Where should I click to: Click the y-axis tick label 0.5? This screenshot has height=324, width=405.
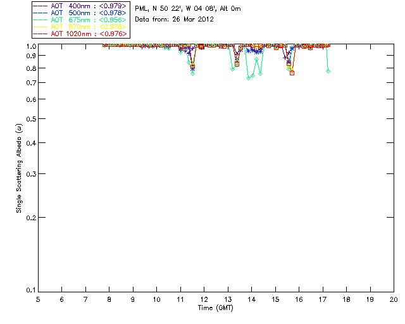pyautogui.click(x=29, y=119)
